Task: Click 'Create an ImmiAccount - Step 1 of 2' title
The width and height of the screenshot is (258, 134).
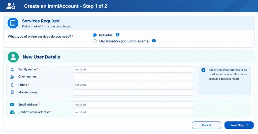Action: pos(66,6)
